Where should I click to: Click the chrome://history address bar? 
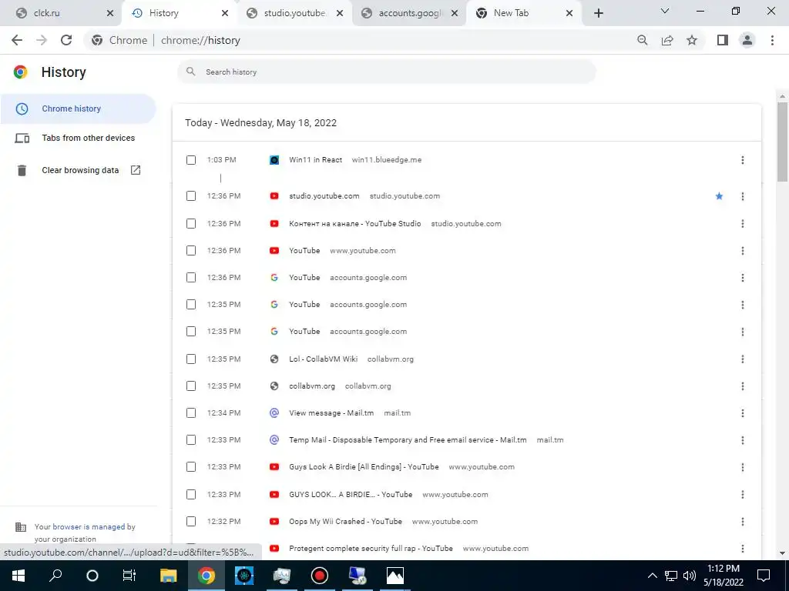362,40
